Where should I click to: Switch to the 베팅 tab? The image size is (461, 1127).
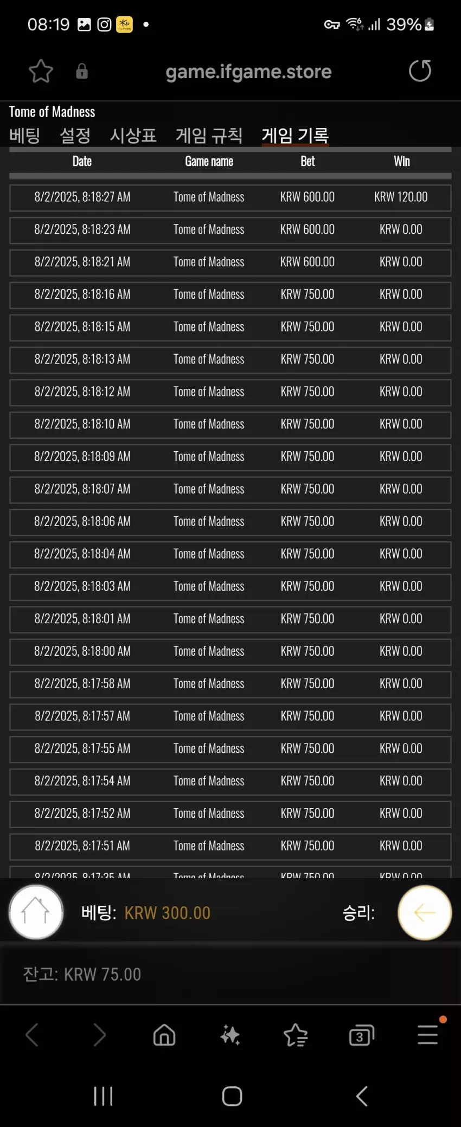coord(25,135)
